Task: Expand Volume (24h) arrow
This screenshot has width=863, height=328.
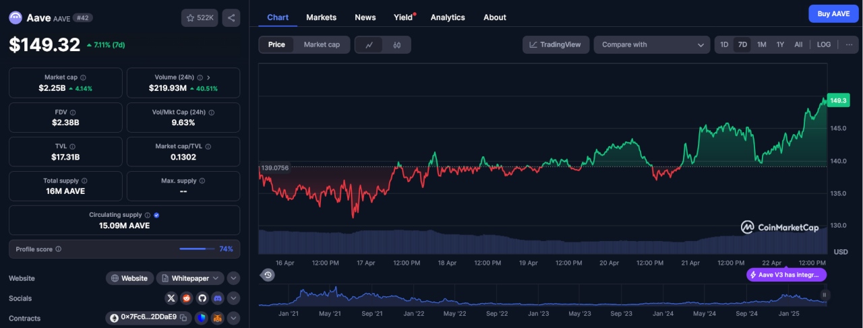Action: pyautogui.click(x=208, y=77)
